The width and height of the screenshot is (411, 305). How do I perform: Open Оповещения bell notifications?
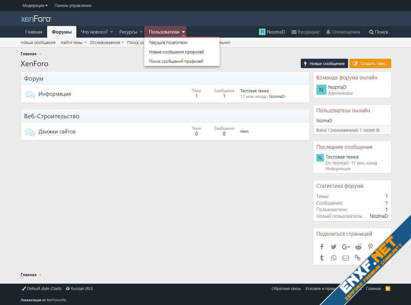coord(343,32)
